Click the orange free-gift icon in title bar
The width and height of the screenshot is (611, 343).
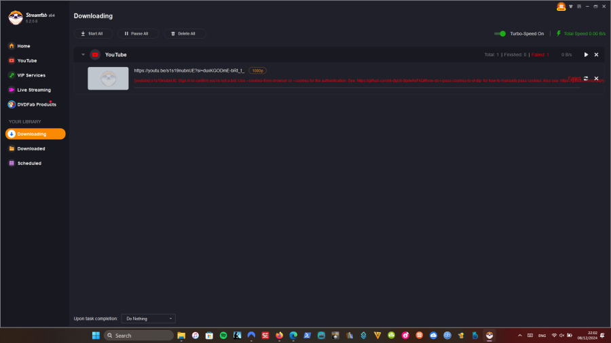click(561, 7)
